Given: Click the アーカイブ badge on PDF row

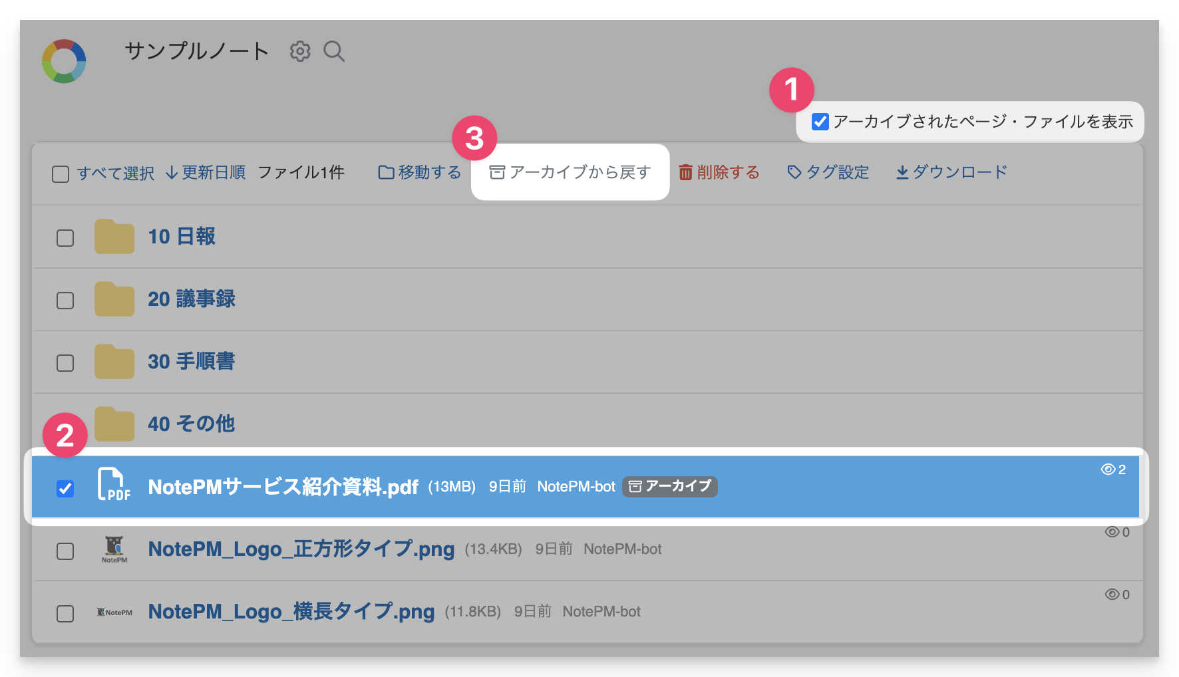Looking at the screenshot, I should coord(670,486).
